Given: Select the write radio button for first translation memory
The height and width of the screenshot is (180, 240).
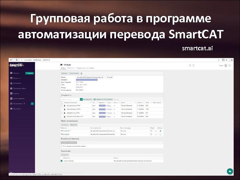Looking at the screenshot, I should point(160,131).
